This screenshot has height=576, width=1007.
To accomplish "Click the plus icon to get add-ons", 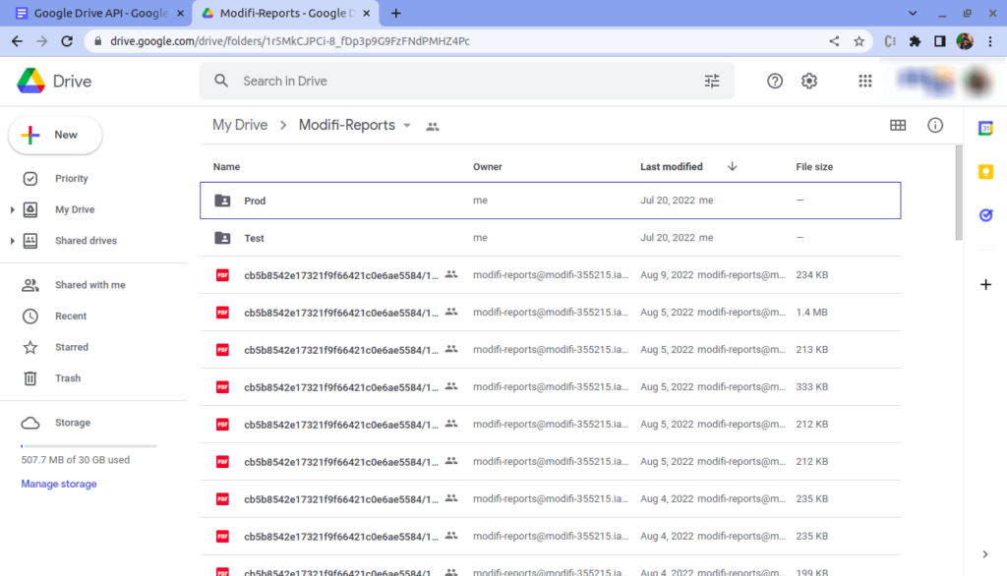I will (x=985, y=285).
